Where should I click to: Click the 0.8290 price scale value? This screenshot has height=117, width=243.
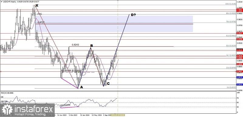pos(240,90)
